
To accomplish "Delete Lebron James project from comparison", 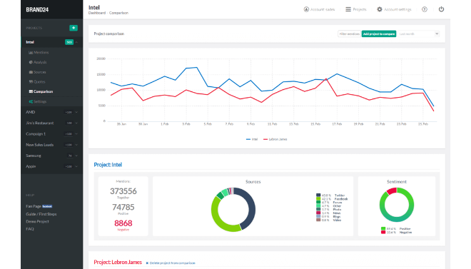I will (x=171, y=263).
